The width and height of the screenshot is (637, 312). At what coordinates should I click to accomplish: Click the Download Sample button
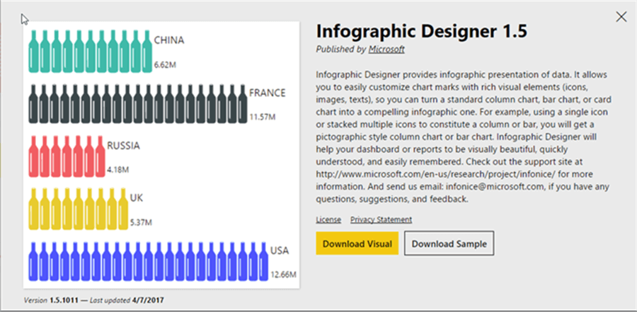click(x=449, y=243)
